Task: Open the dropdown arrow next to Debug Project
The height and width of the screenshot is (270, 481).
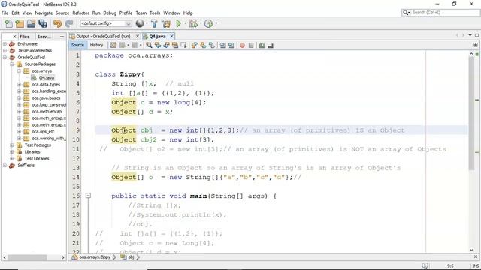Action: [201, 23]
